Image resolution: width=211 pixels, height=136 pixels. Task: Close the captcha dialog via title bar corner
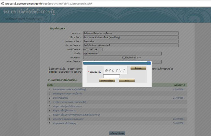tap(149, 63)
